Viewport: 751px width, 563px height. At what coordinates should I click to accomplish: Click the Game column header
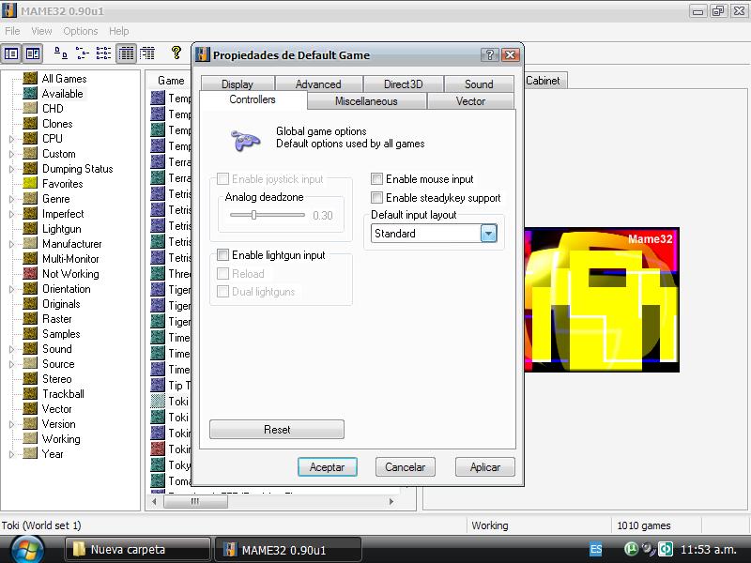click(170, 81)
